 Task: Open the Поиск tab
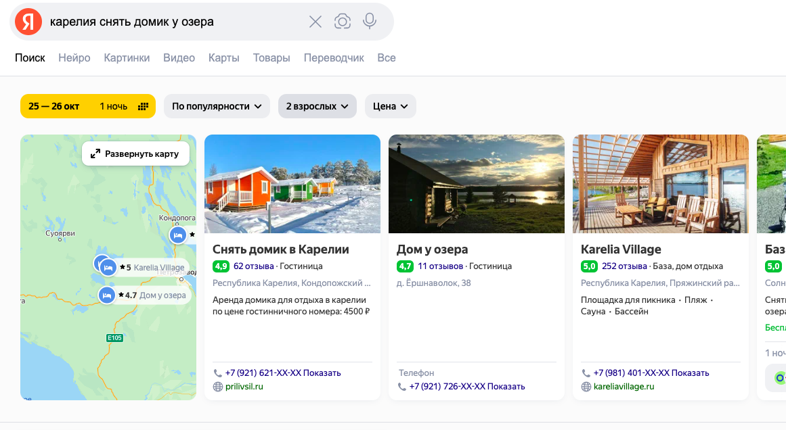coord(30,57)
